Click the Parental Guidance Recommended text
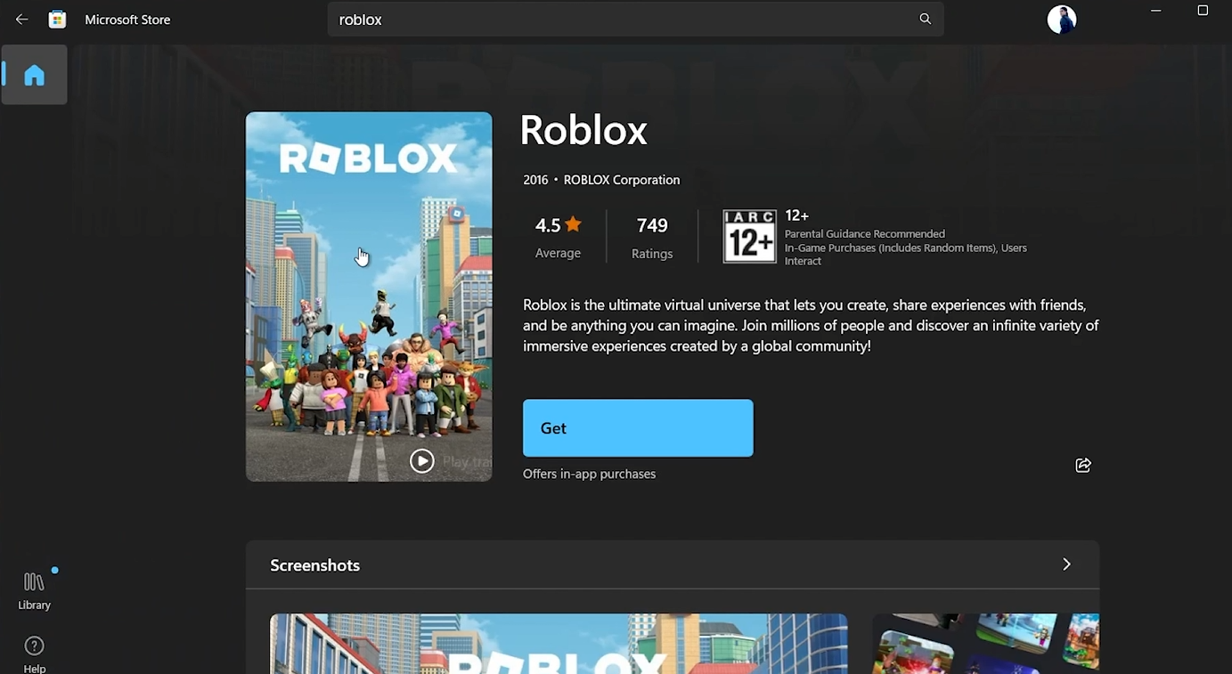This screenshot has width=1232, height=674. pyautogui.click(x=864, y=234)
